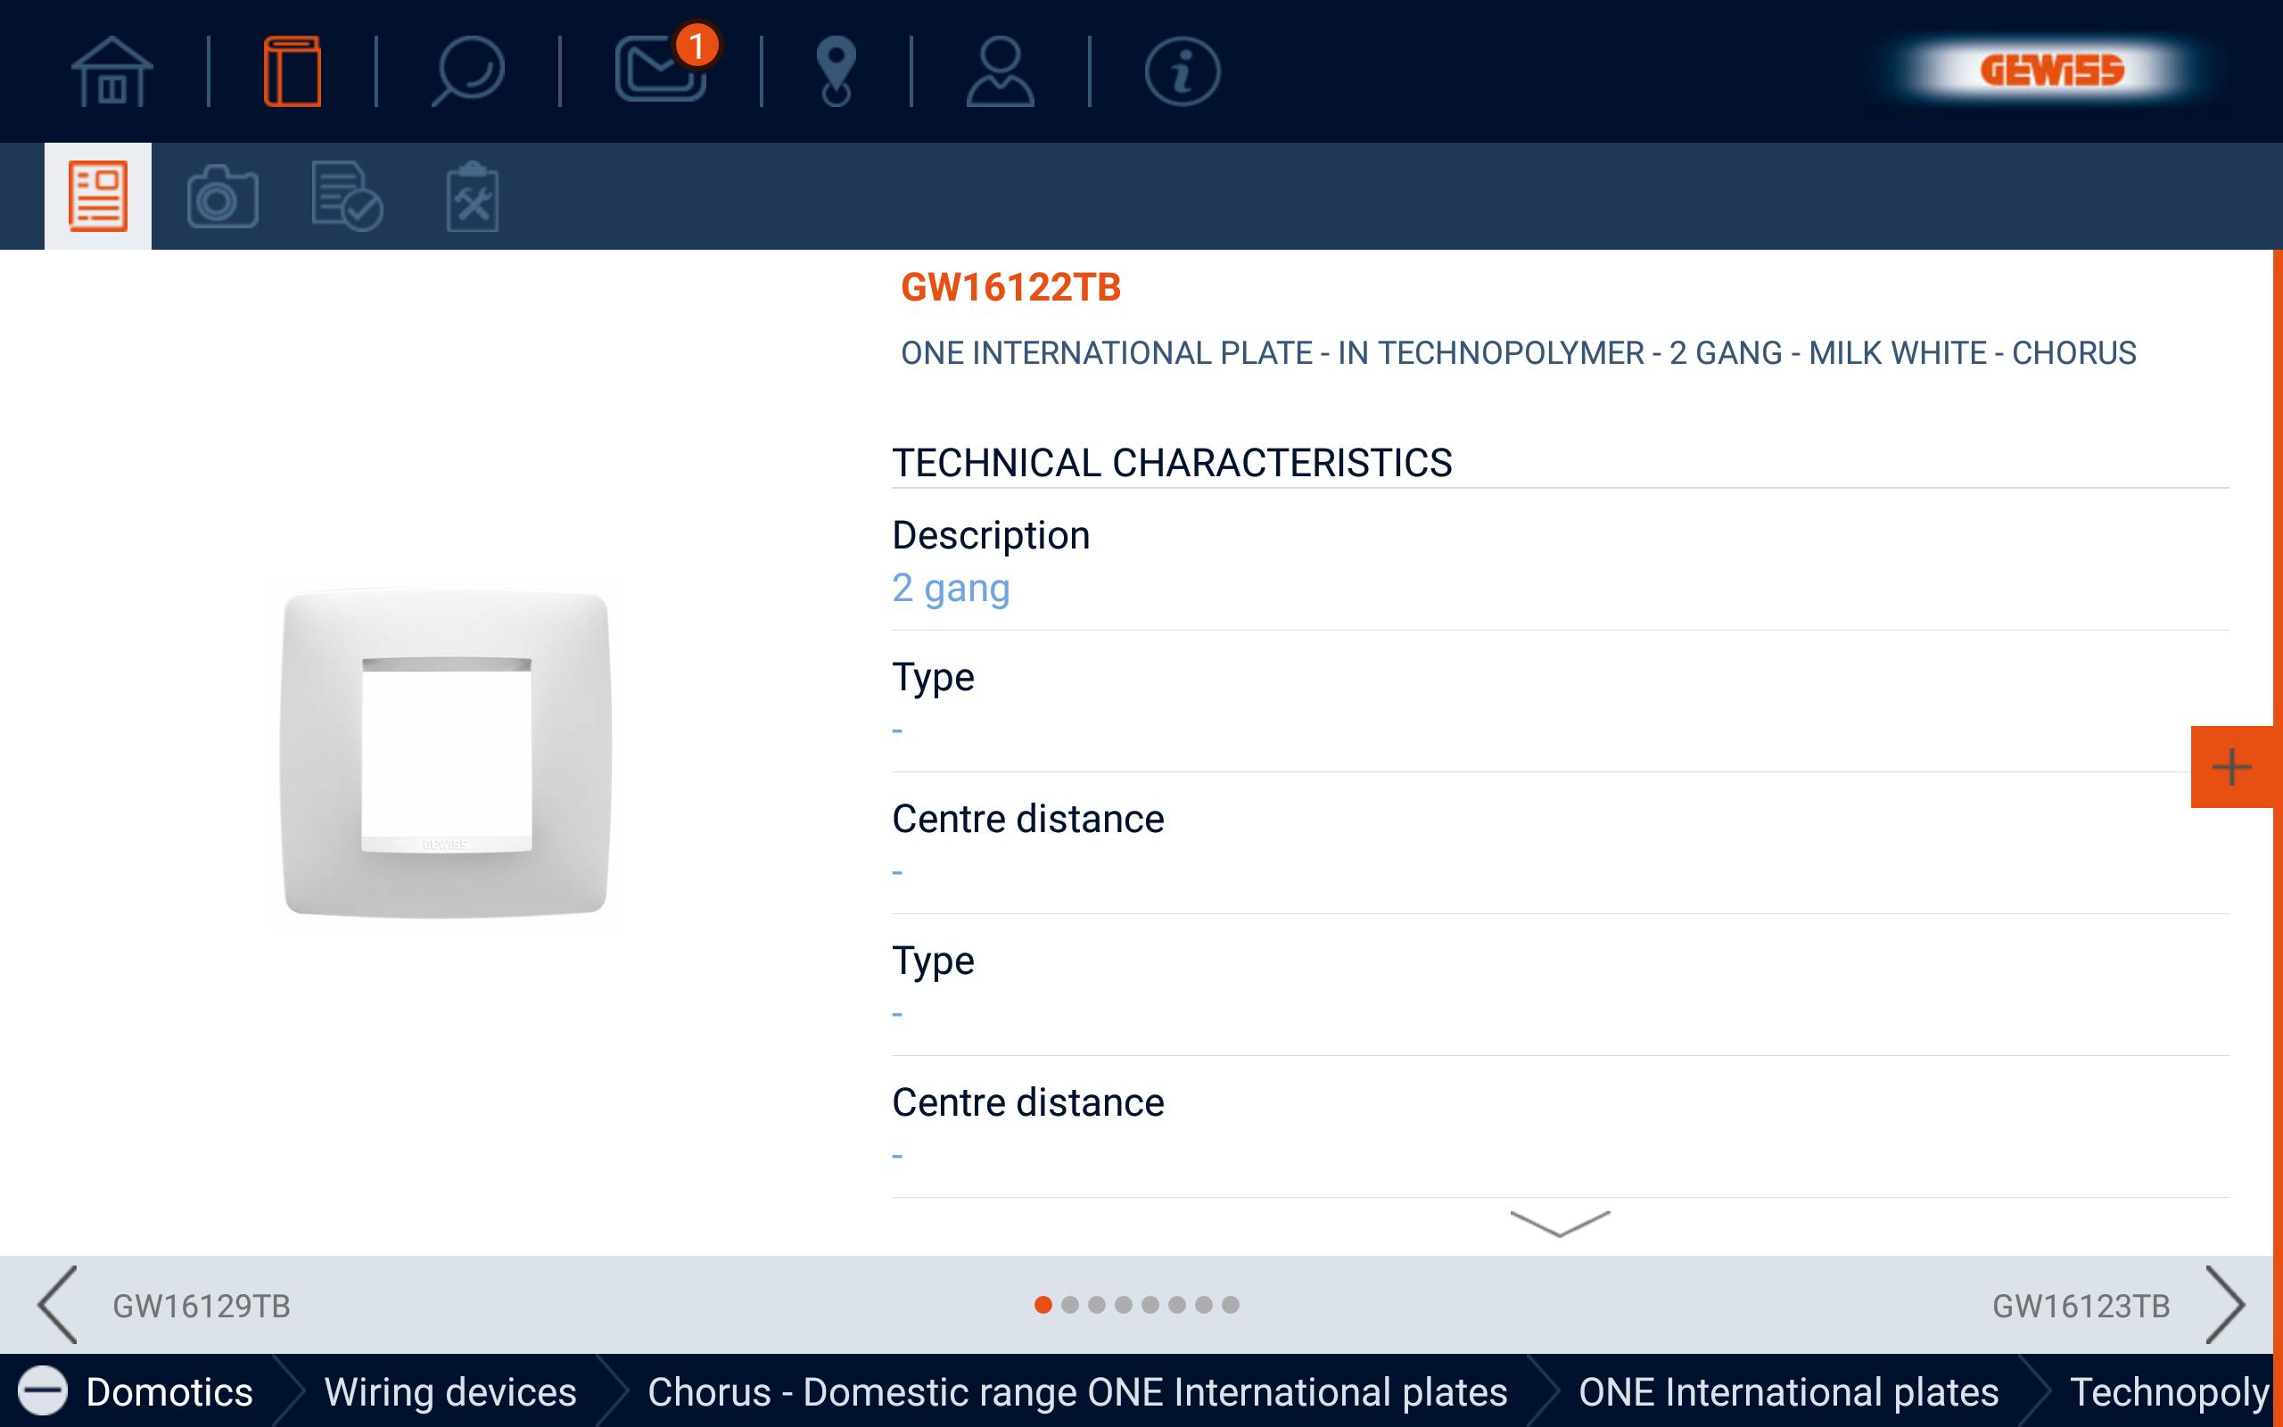Open the catalogue book icon
The height and width of the screenshot is (1427, 2283).
coord(293,70)
